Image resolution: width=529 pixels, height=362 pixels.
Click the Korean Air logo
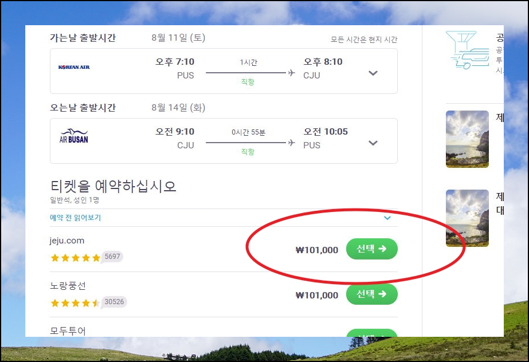pyautogui.click(x=74, y=67)
